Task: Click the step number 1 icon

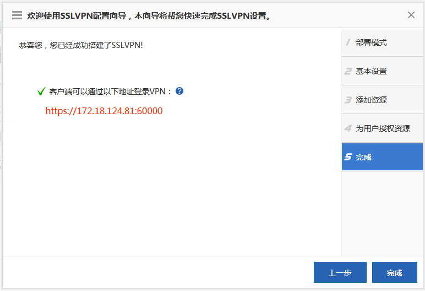Action: point(348,42)
